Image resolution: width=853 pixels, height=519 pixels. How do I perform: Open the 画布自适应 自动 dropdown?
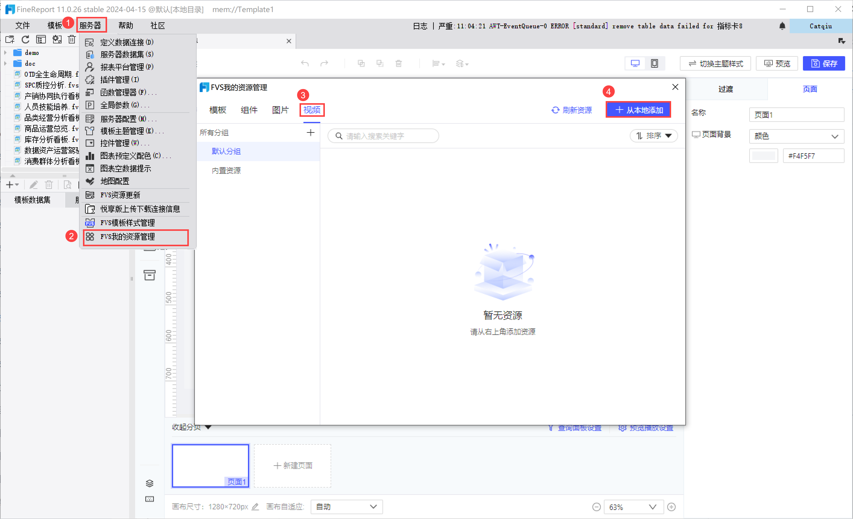tap(346, 507)
